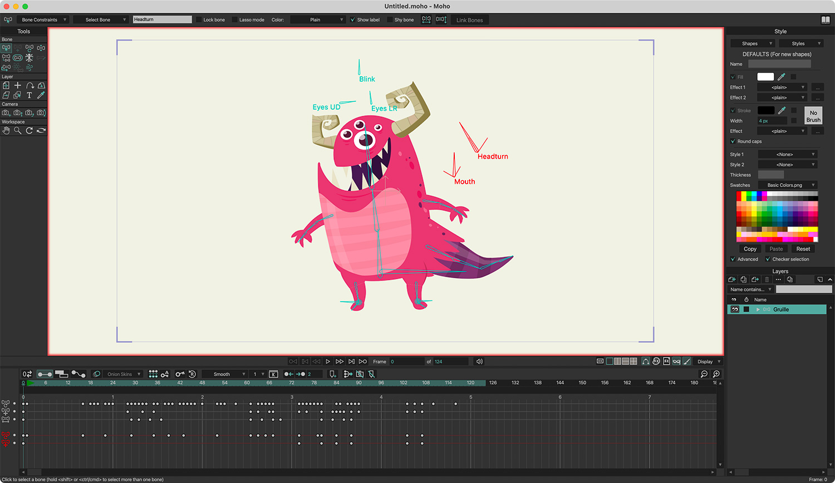Select the Select Bone tool
Image resolution: width=835 pixels, height=483 pixels.
(x=6, y=48)
